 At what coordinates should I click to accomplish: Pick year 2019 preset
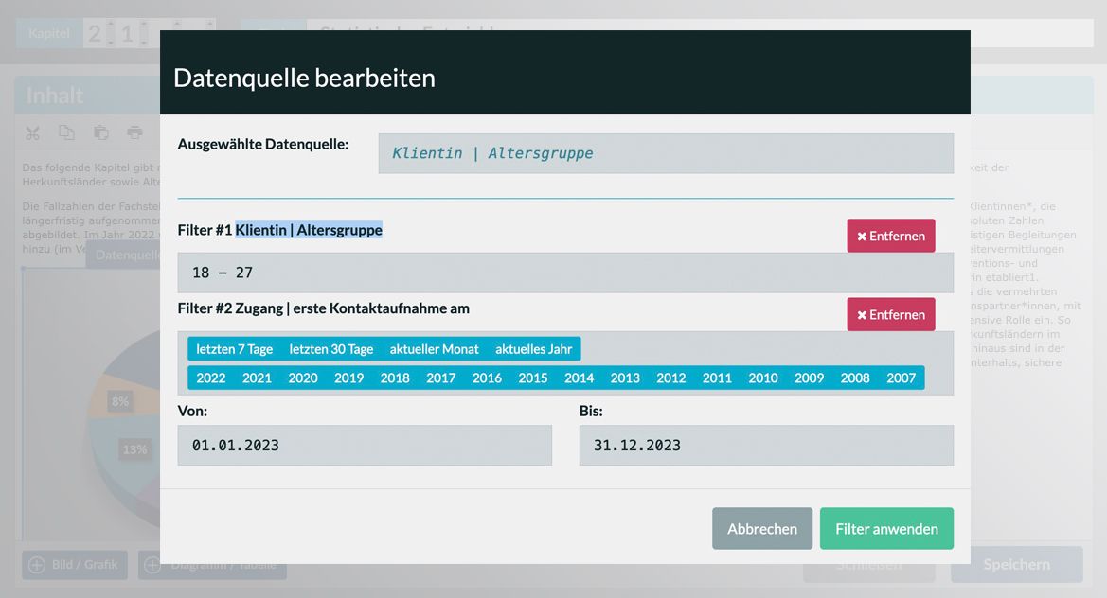[348, 378]
